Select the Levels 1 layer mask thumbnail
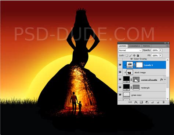Image resolution: width=174 pixels, height=135 pixels. pos(139,65)
